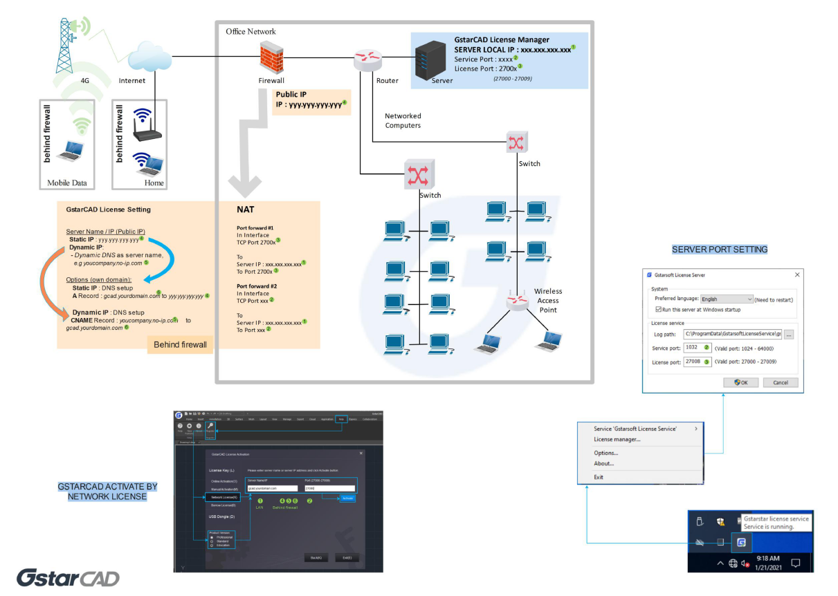Screen dimensions: 838x596
Task: Click the Activate button
Action: click(x=347, y=498)
